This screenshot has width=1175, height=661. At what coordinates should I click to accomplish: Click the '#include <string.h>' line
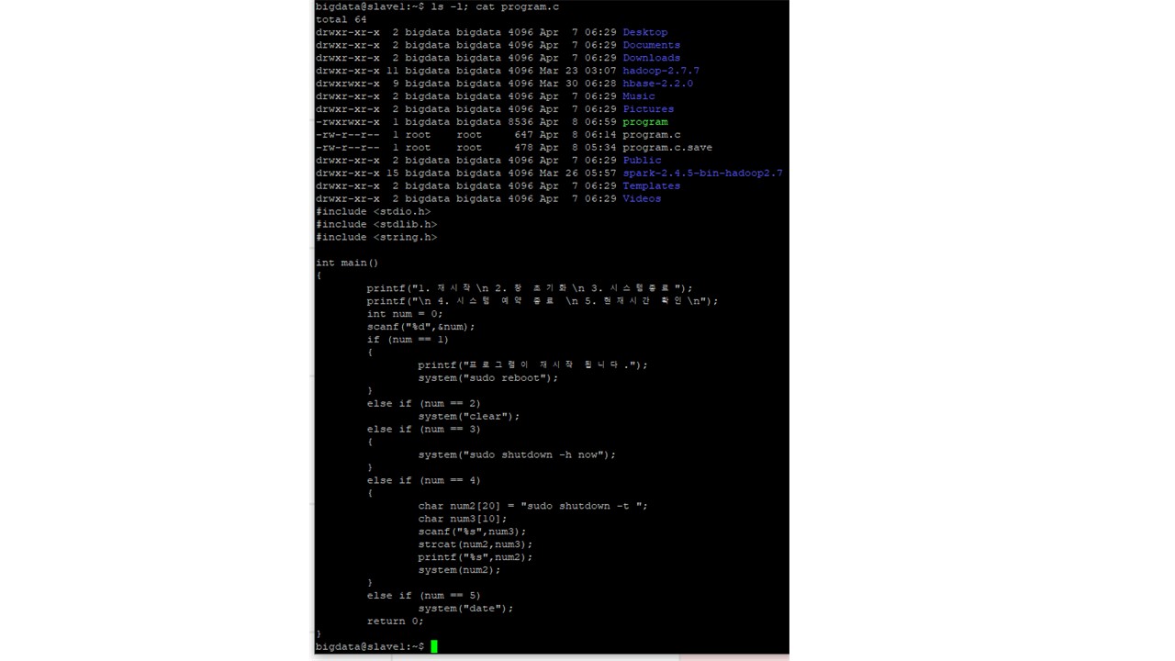376,238
